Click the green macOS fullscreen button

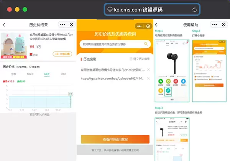pyautogui.click(x=25, y=9)
